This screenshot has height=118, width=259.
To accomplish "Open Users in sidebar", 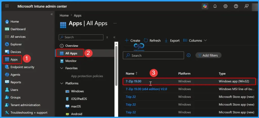I will pyautogui.click(x=12, y=90).
